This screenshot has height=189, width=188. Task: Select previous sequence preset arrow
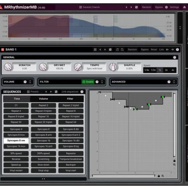(x=46, y=92)
